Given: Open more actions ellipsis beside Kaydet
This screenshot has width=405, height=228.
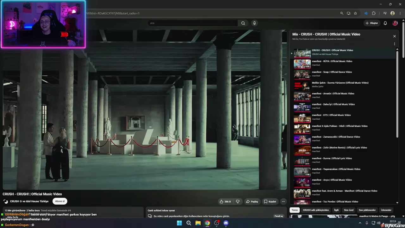Looking at the screenshot, I should coord(283,201).
